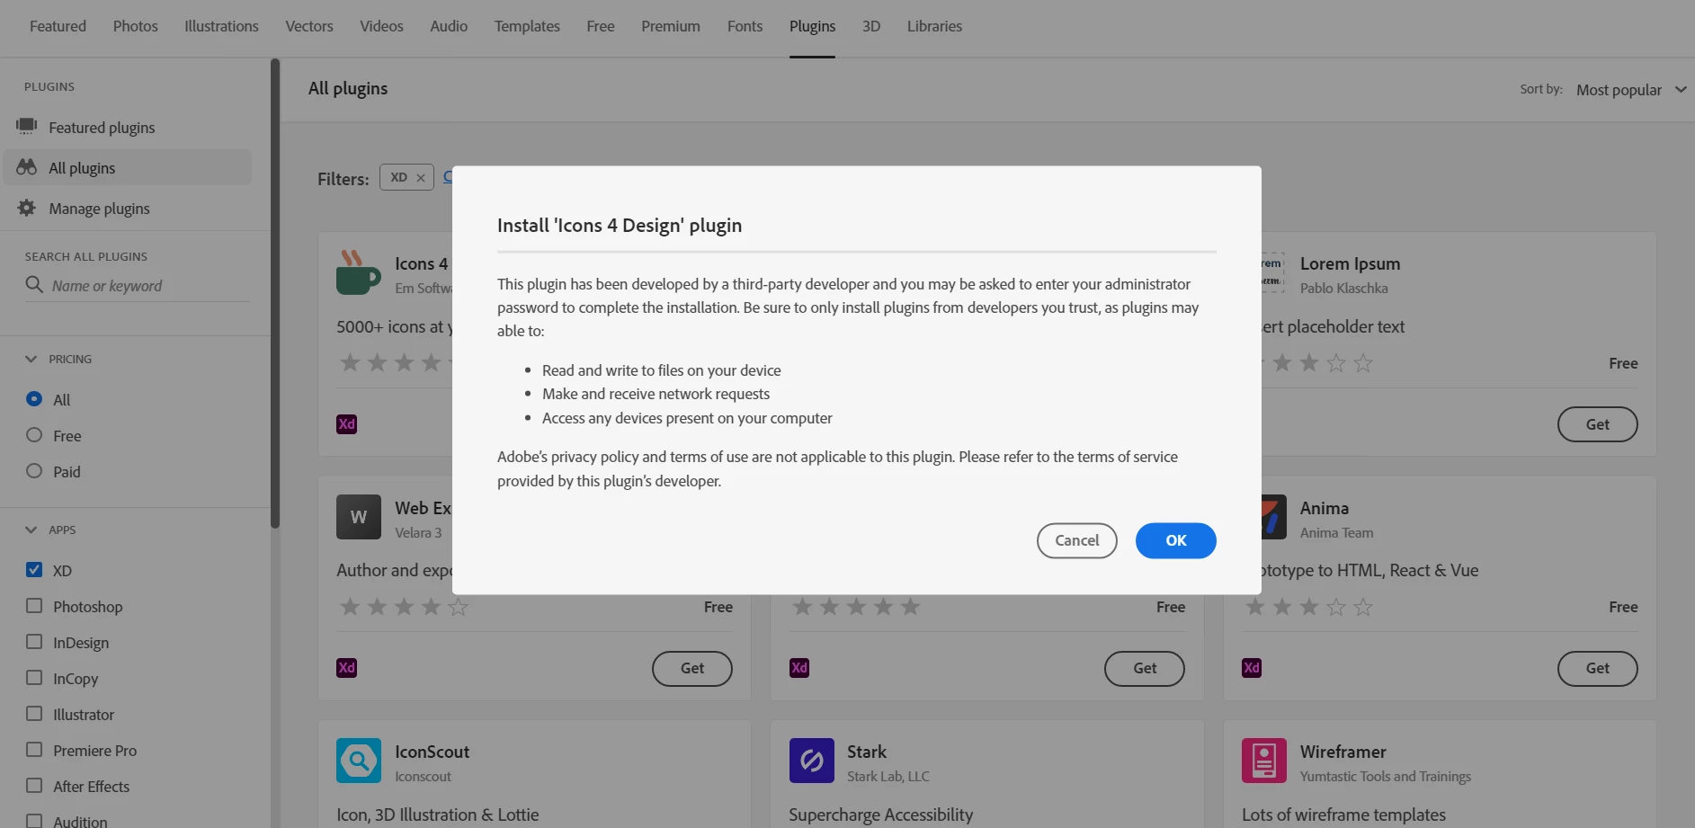Open the Featured tab
1695x828 pixels.
pyautogui.click(x=58, y=26)
